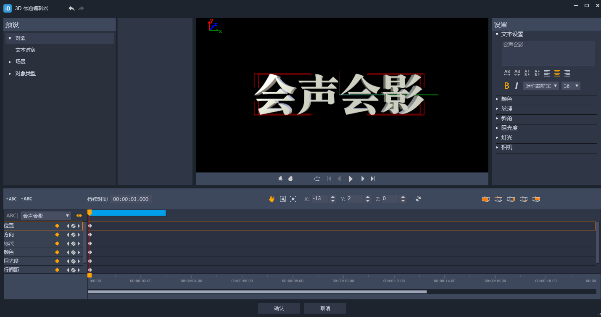Toggle keyframe diamond on 颜色 row
601x317 pixels.
(x=57, y=252)
